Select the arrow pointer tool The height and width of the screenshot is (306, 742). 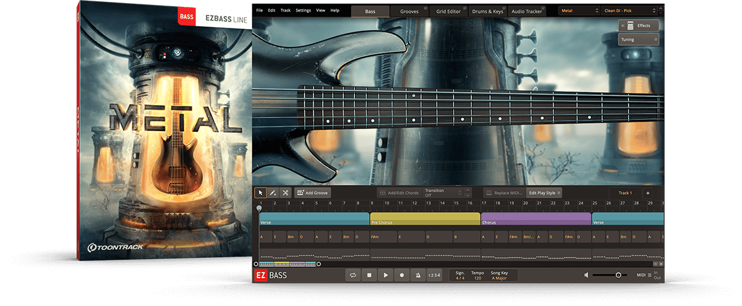coord(261,193)
